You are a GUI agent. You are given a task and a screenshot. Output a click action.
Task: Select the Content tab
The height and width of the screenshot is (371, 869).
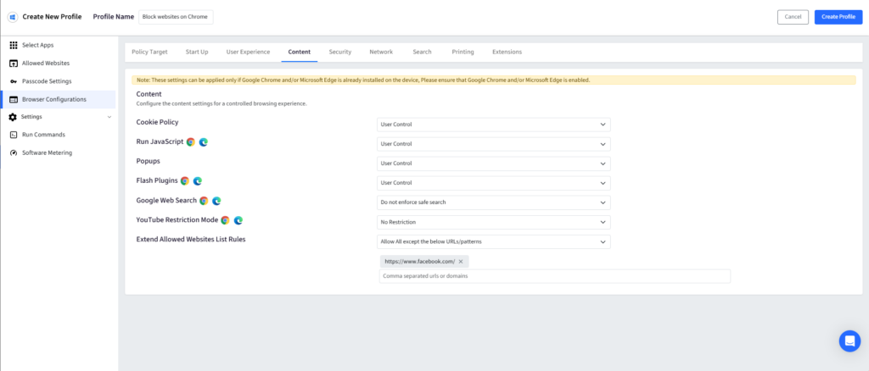(300, 52)
